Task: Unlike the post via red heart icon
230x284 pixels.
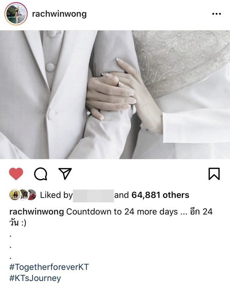Action: [x=16, y=174]
